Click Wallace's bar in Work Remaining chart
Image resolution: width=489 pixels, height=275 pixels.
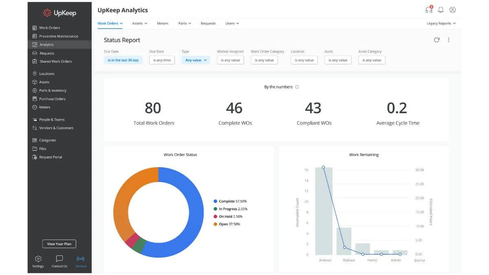click(344, 241)
